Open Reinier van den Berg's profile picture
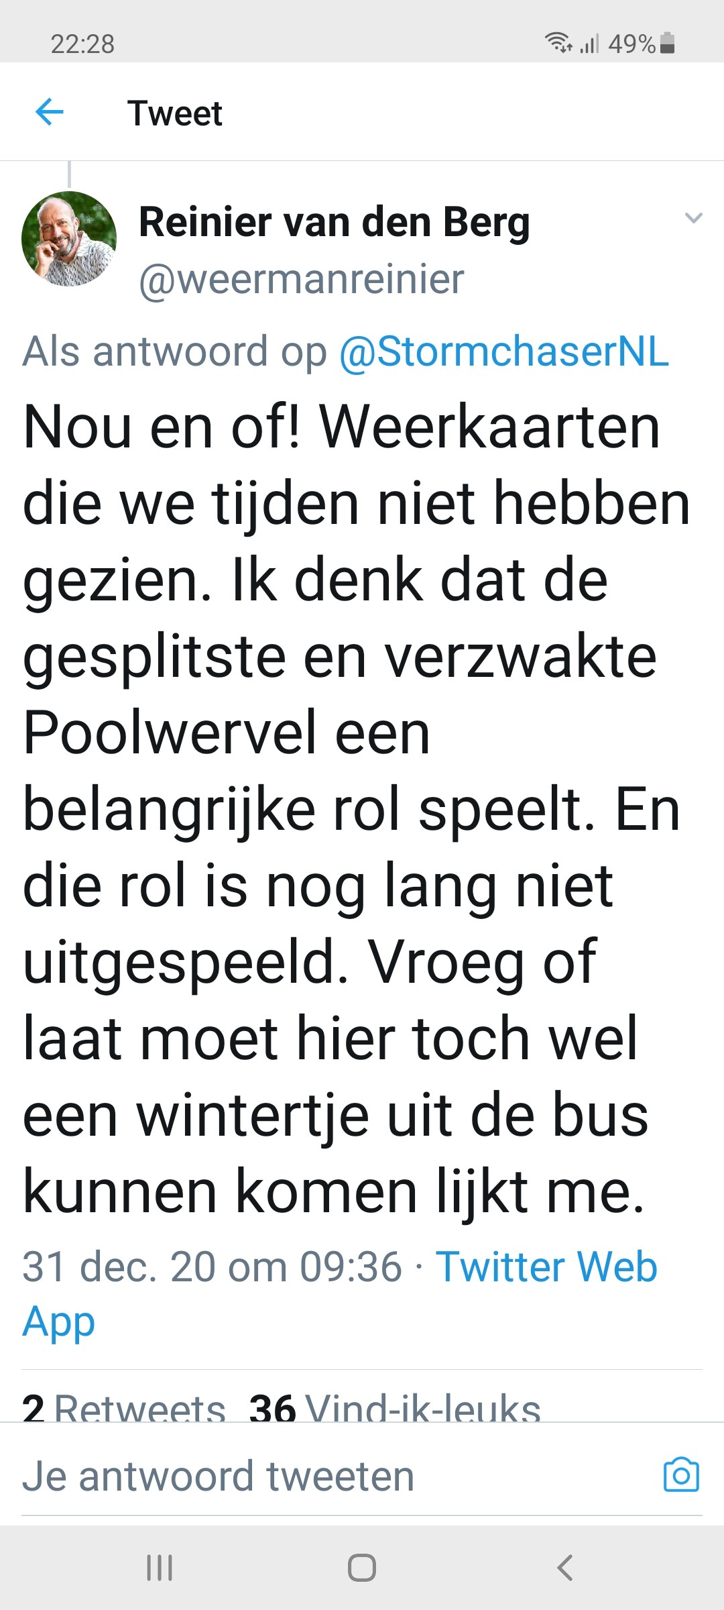The height and width of the screenshot is (1610, 724). (69, 239)
